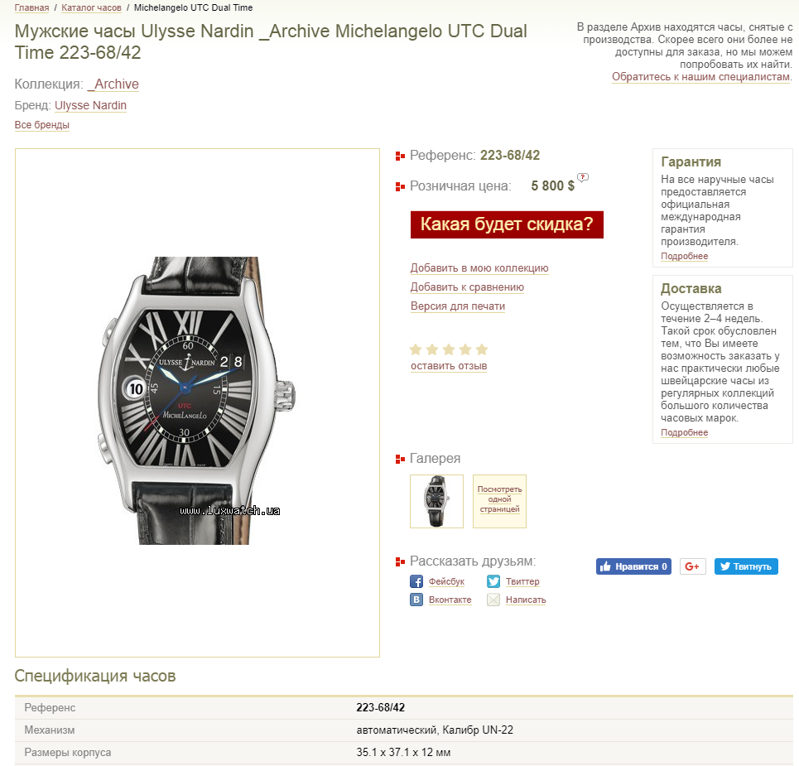Click the Google Plus G+ button
Image resolution: width=799 pixels, height=766 pixels.
[x=692, y=566]
